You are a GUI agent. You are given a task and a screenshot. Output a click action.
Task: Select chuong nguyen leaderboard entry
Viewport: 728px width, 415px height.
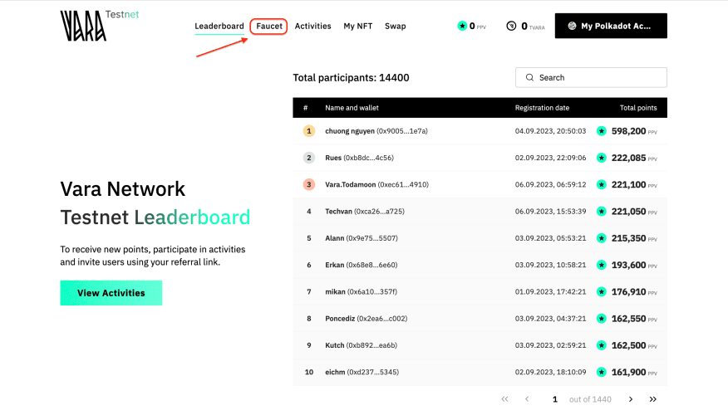click(x=480, y=131)
